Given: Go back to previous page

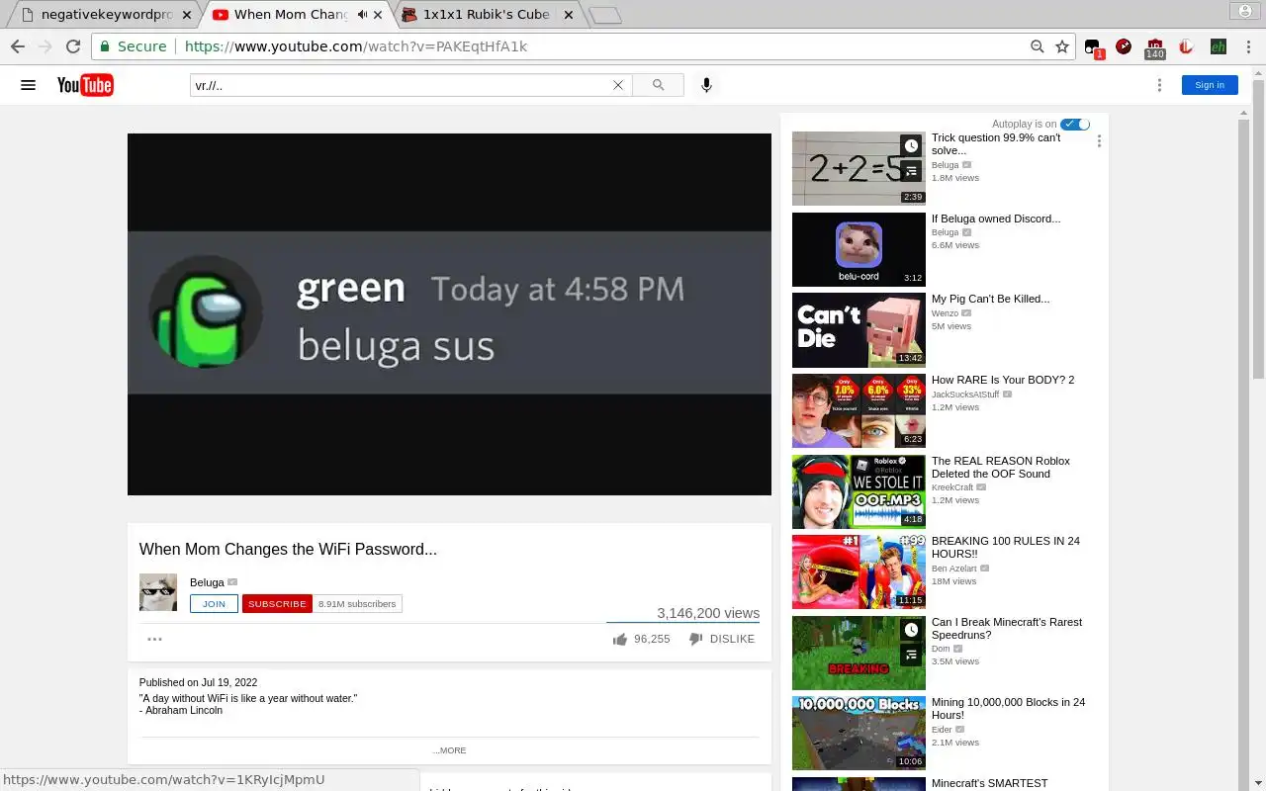Looking at the screenshot, I should click(x=18, y=46).
